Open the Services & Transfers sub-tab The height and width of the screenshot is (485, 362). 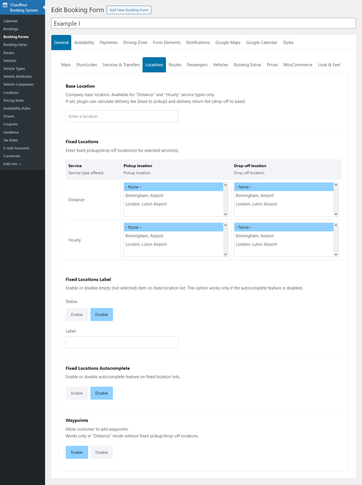tap(121, 65)
